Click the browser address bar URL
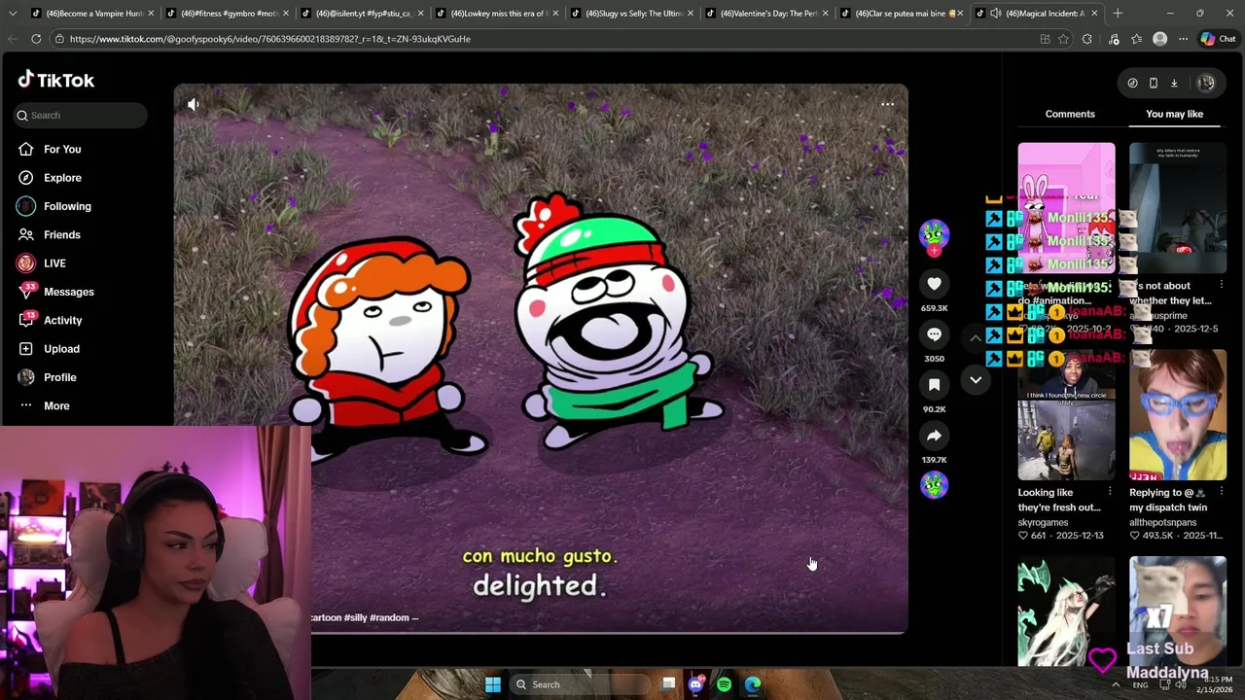The width and height of the screenshot is (1245, 700). point(270,39)
